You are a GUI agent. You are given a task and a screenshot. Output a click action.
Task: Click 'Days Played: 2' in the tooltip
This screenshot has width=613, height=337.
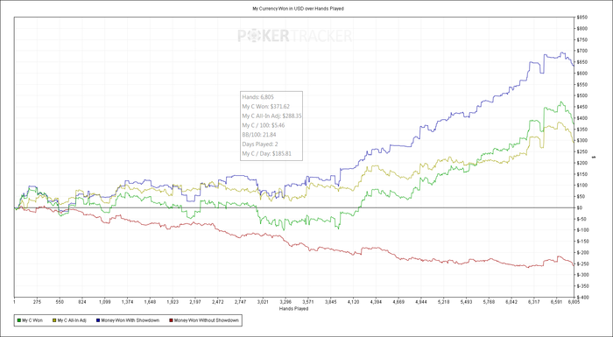[x=260, y=144]
